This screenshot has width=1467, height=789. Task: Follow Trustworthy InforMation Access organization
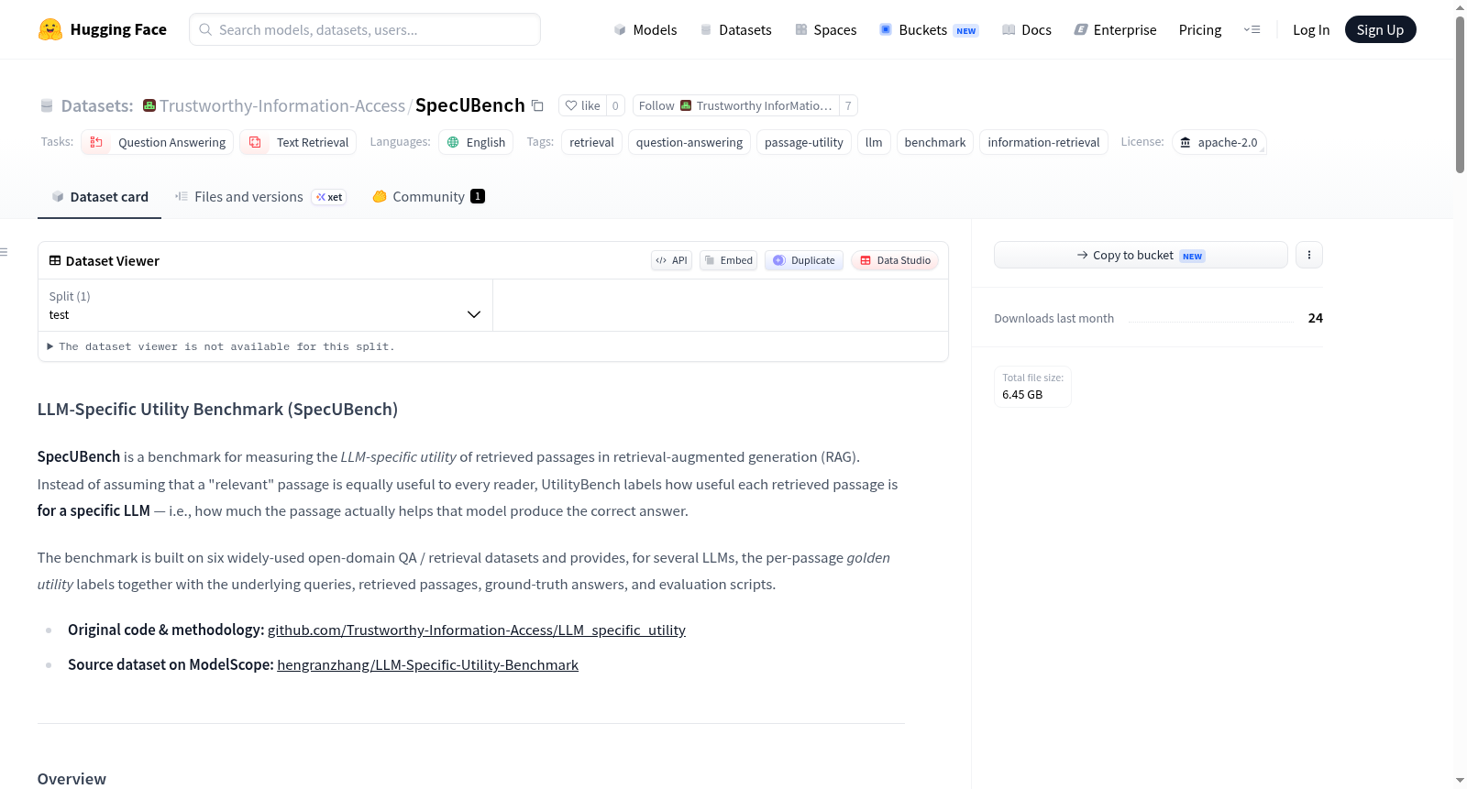pyautogui.click(x=735, y=105)
